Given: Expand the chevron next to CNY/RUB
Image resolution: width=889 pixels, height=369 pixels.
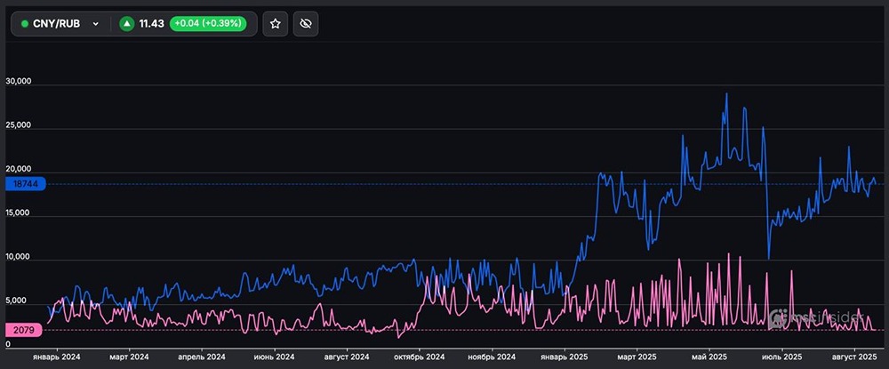Looking at the screenshot, I should coord(95,24).
